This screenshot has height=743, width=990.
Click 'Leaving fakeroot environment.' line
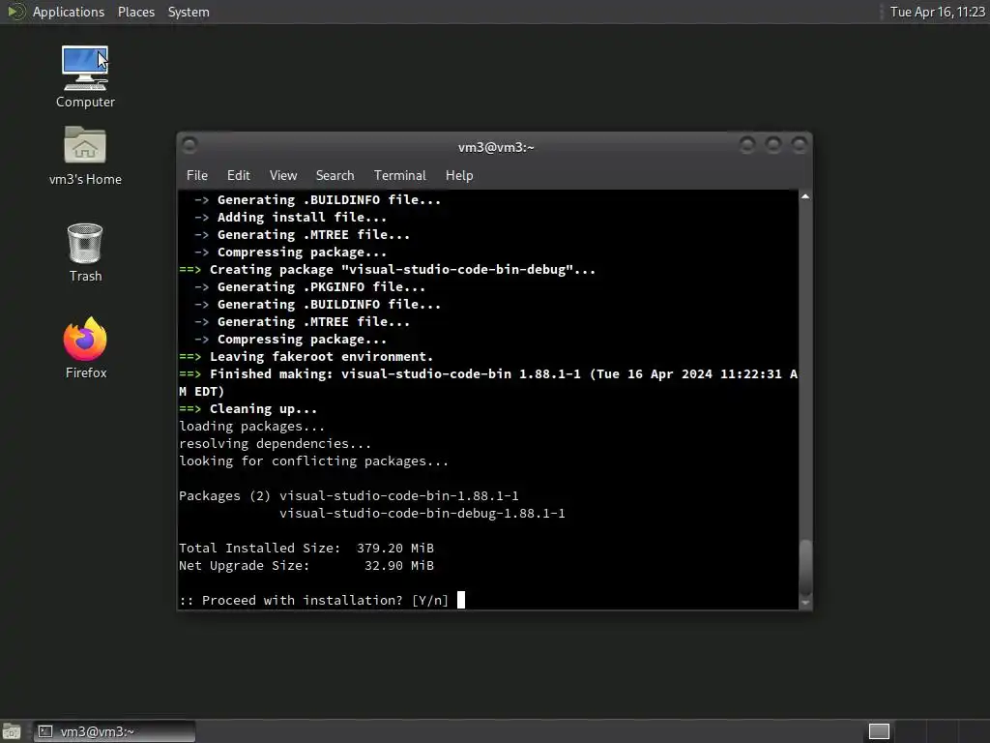tap(306, 356)
